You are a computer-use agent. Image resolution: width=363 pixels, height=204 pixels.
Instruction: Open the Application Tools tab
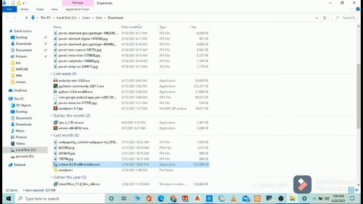78,9
